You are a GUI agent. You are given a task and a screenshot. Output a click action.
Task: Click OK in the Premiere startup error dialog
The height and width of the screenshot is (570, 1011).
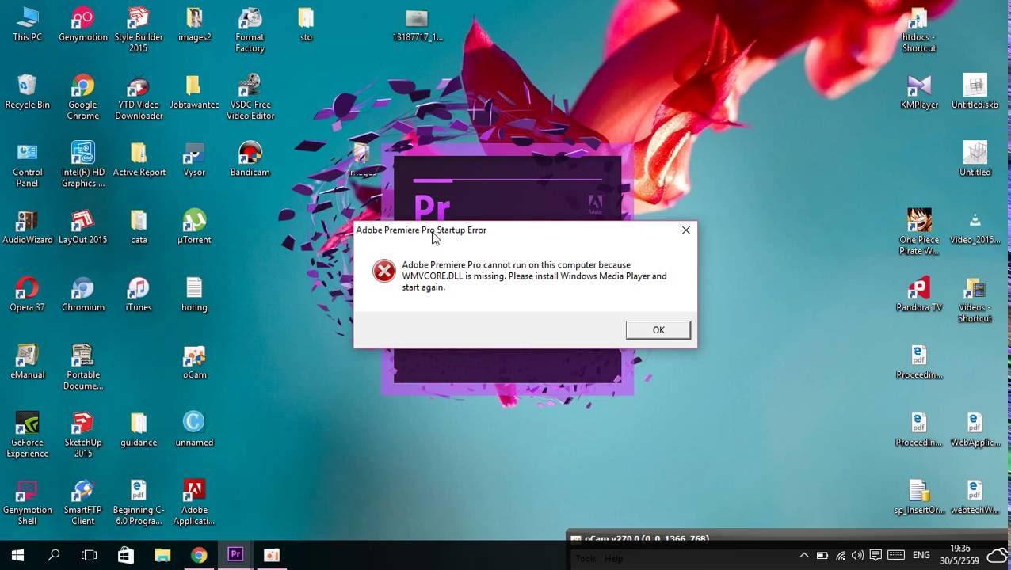click(658, 330)
